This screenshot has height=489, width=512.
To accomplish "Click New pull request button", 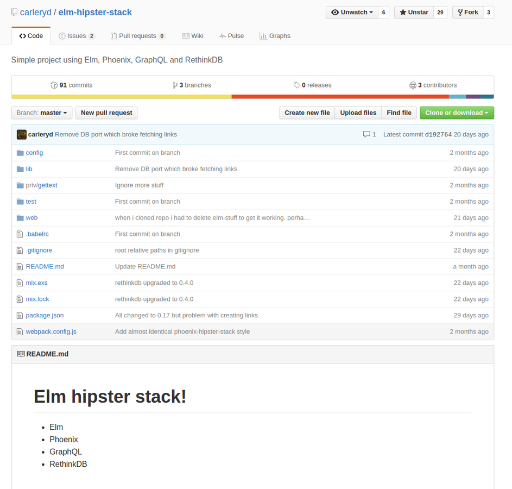I will pyautogui.click(x=106, y=112).
